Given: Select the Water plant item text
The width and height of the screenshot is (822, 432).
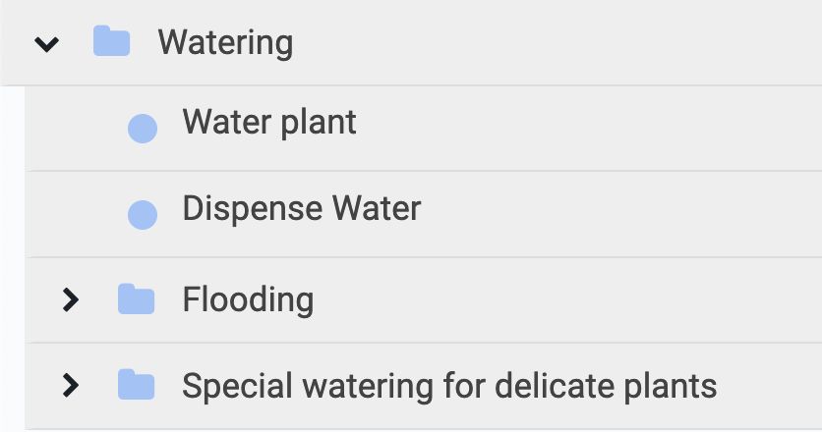Looking at the screenshot, I should coord(269,123).
